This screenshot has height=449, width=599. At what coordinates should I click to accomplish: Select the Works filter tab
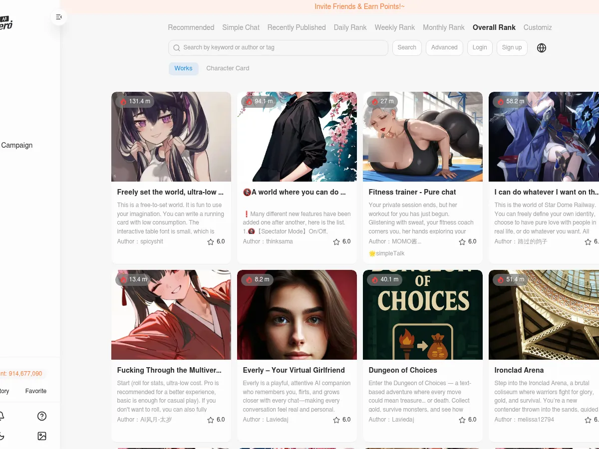click(x=183, y=68)
